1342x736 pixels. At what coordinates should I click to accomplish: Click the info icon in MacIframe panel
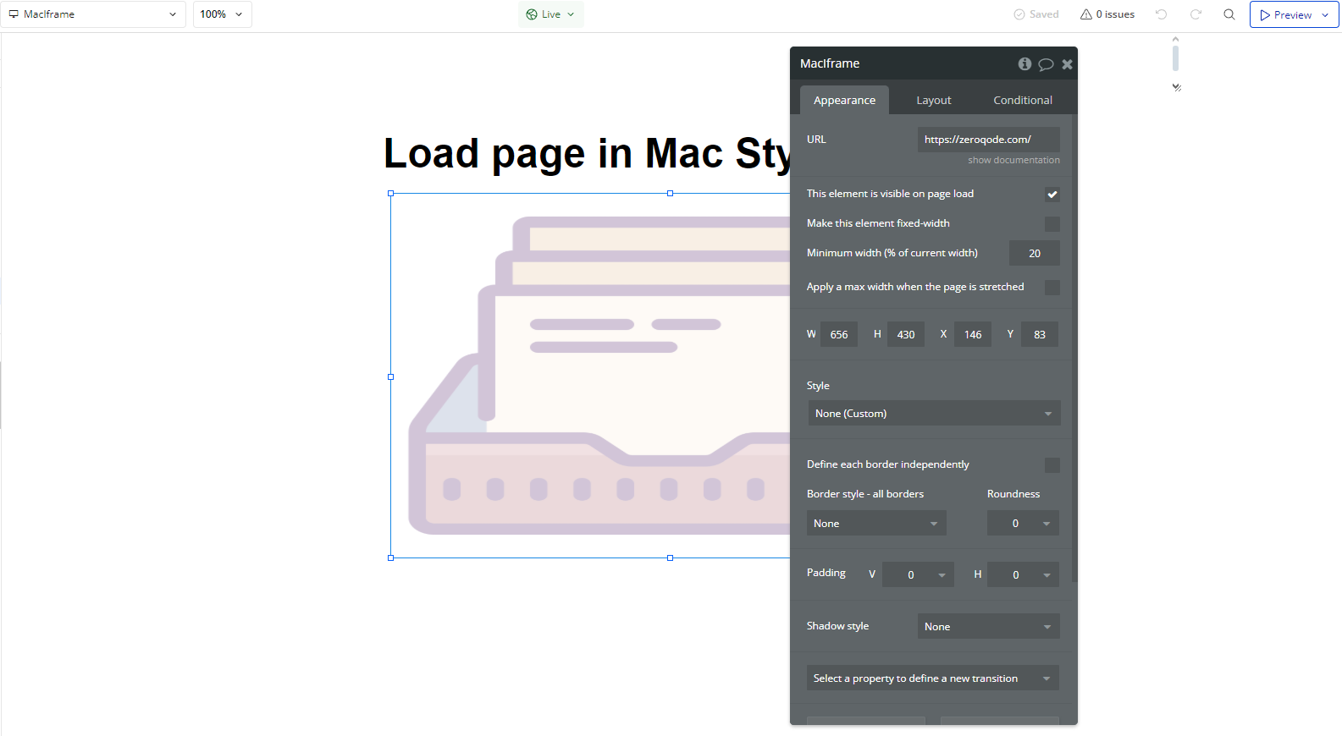tap(1024, 64)
